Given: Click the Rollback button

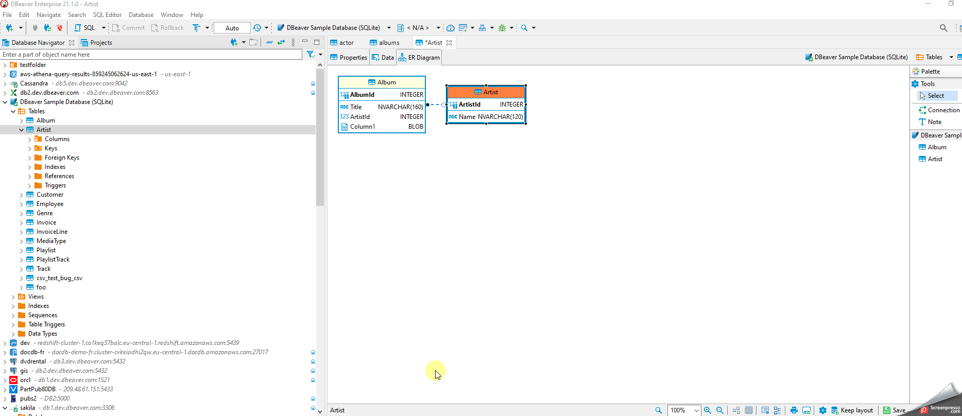Looking at the screenshot, I should [x=167, y=28].
